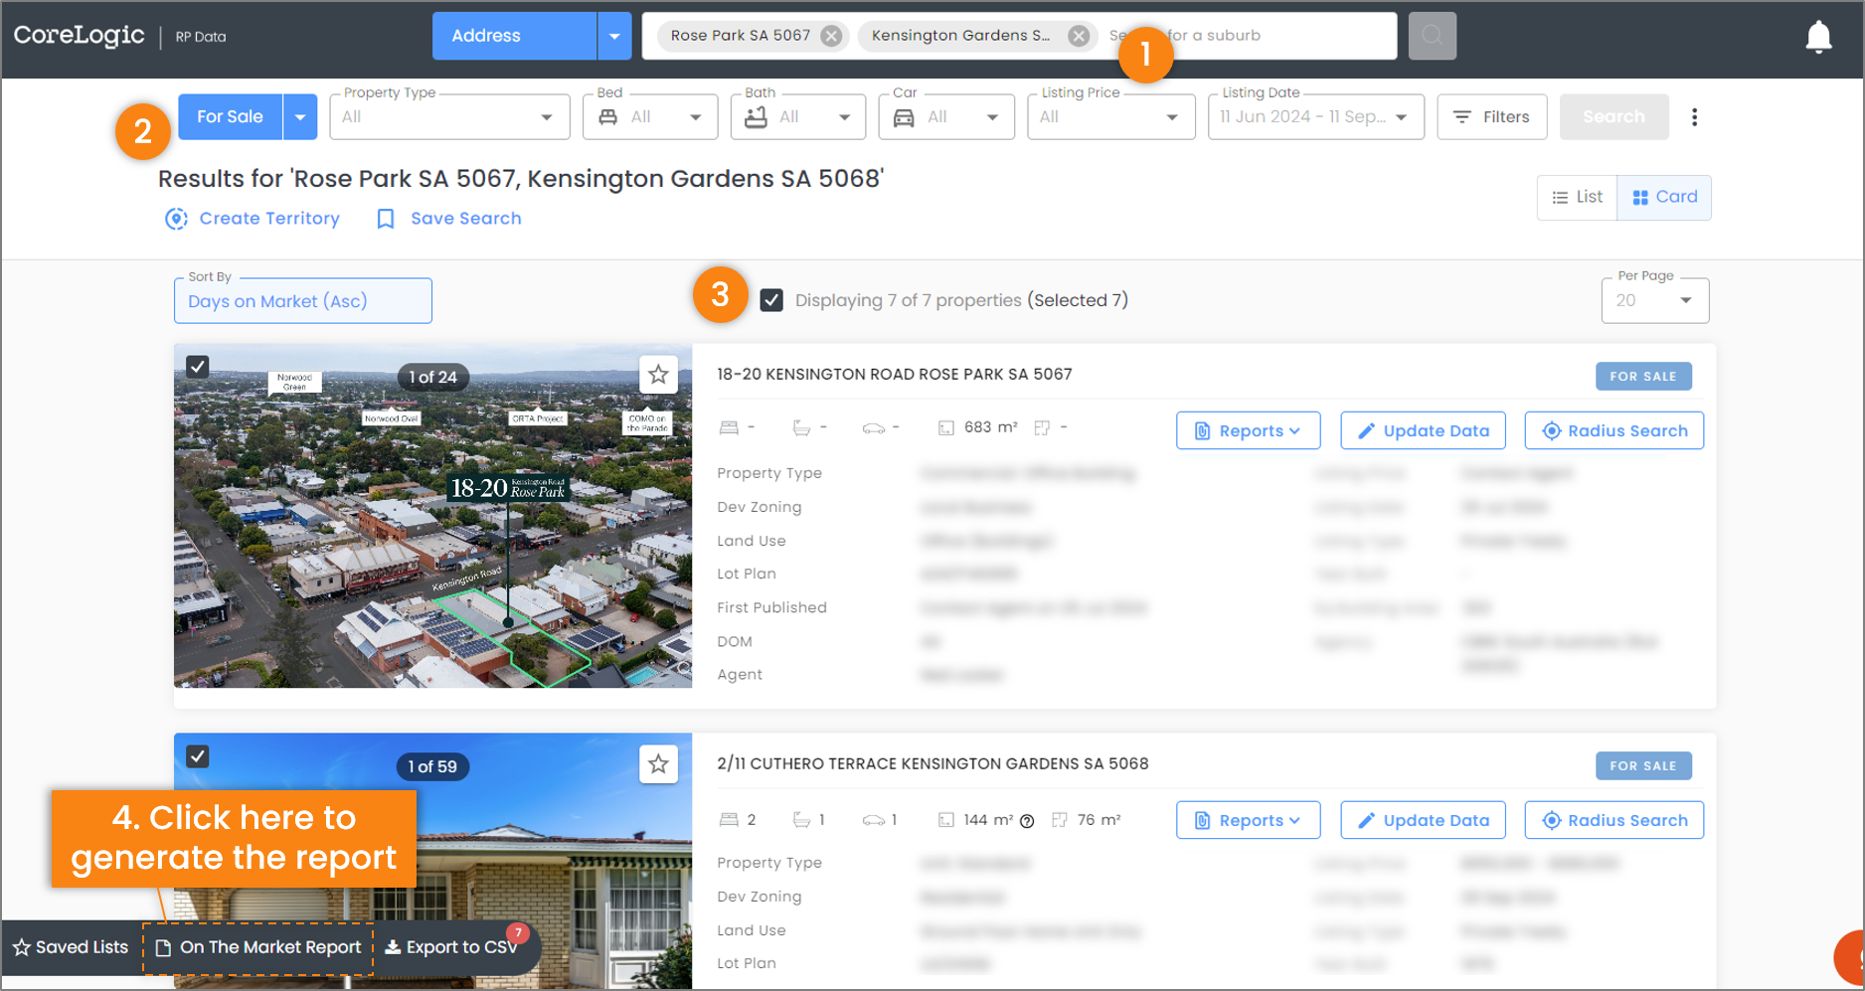Open the Property Type dropdown
Viewport: 1865px width, 991px height.
[x=450, y=117]
